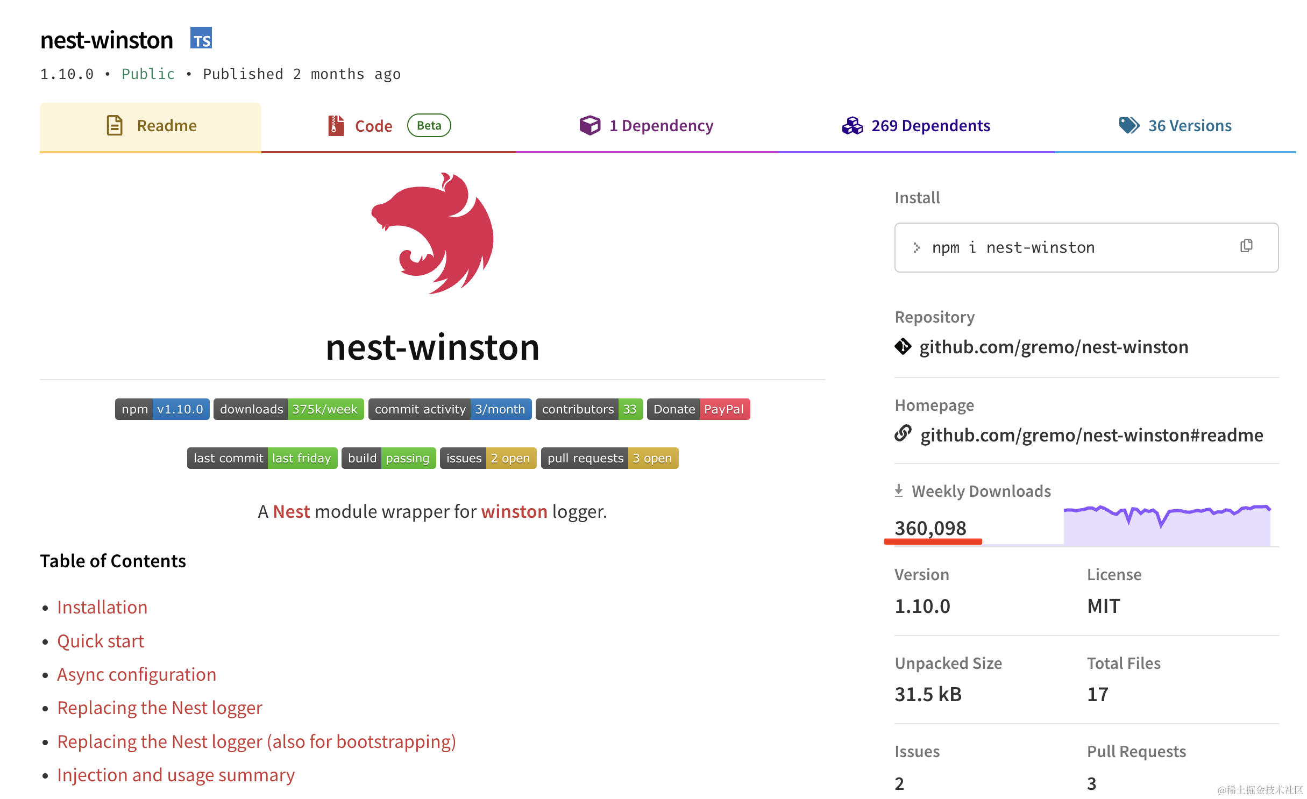
Task: Copy the npm install command
Action: (1246, 246)
